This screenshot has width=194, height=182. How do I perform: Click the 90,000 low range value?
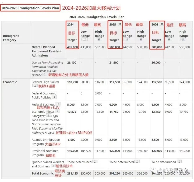85,82
